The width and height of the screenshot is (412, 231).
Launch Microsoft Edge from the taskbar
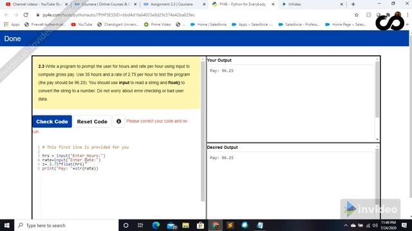(x=156, y=225)
